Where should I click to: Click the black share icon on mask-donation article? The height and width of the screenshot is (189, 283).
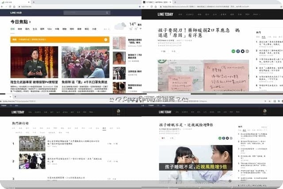click(x=243, y=51)
